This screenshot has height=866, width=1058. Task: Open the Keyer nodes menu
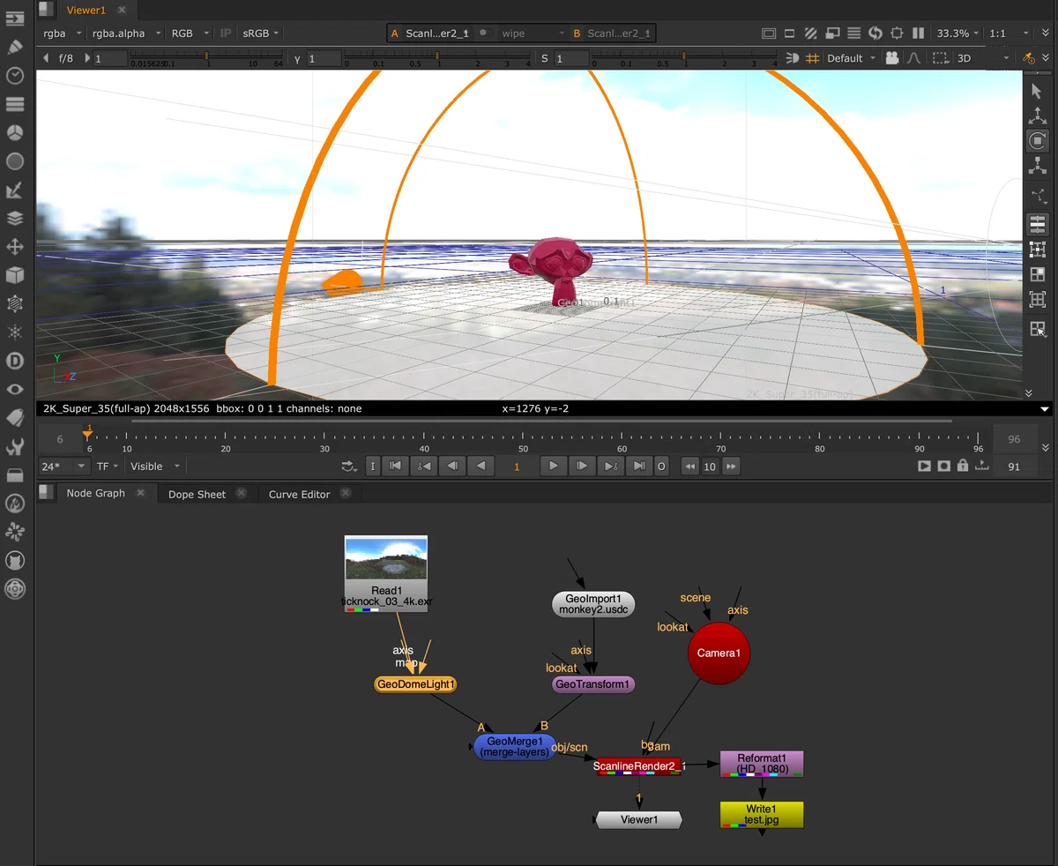tap(14, 190)
